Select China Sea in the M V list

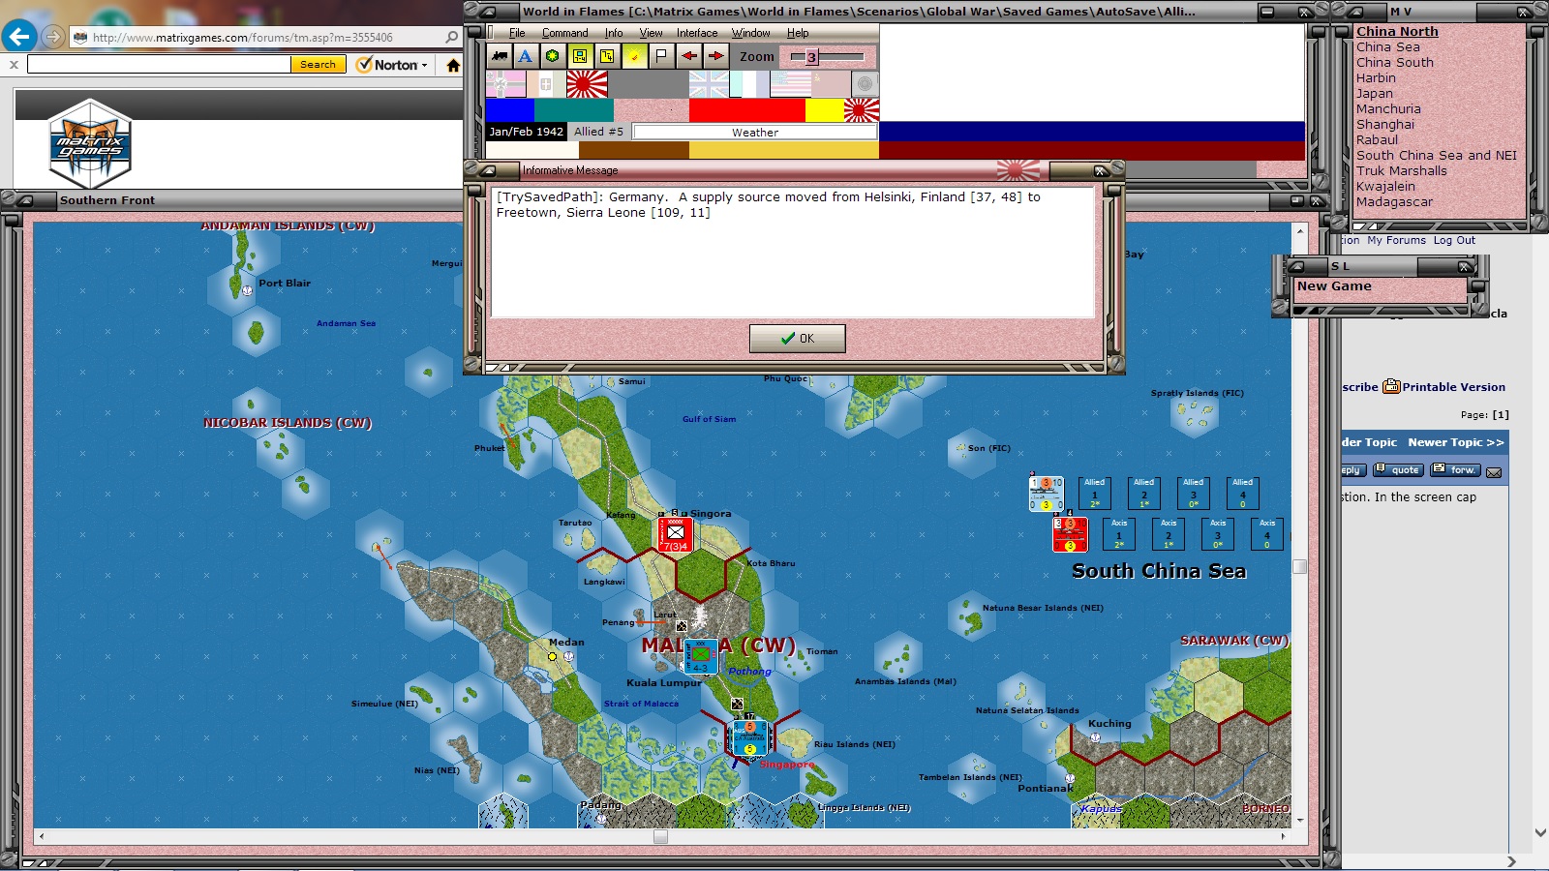point(1388,47)
